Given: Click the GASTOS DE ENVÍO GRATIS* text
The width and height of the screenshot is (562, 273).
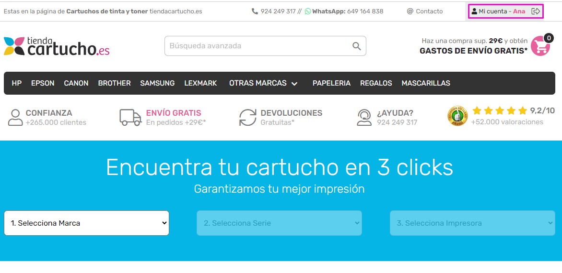Looking at the screenshot, I should pyautogui.click(x=473, y=51).
